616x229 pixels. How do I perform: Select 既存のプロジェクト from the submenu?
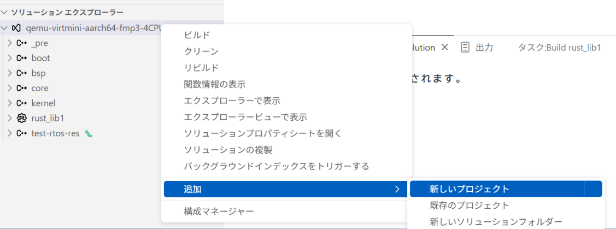coord(469,205)
